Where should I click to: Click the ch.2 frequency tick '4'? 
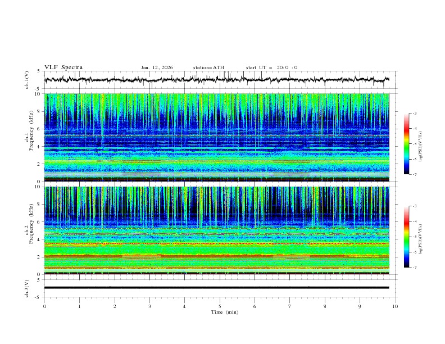(x=39, y=239)
